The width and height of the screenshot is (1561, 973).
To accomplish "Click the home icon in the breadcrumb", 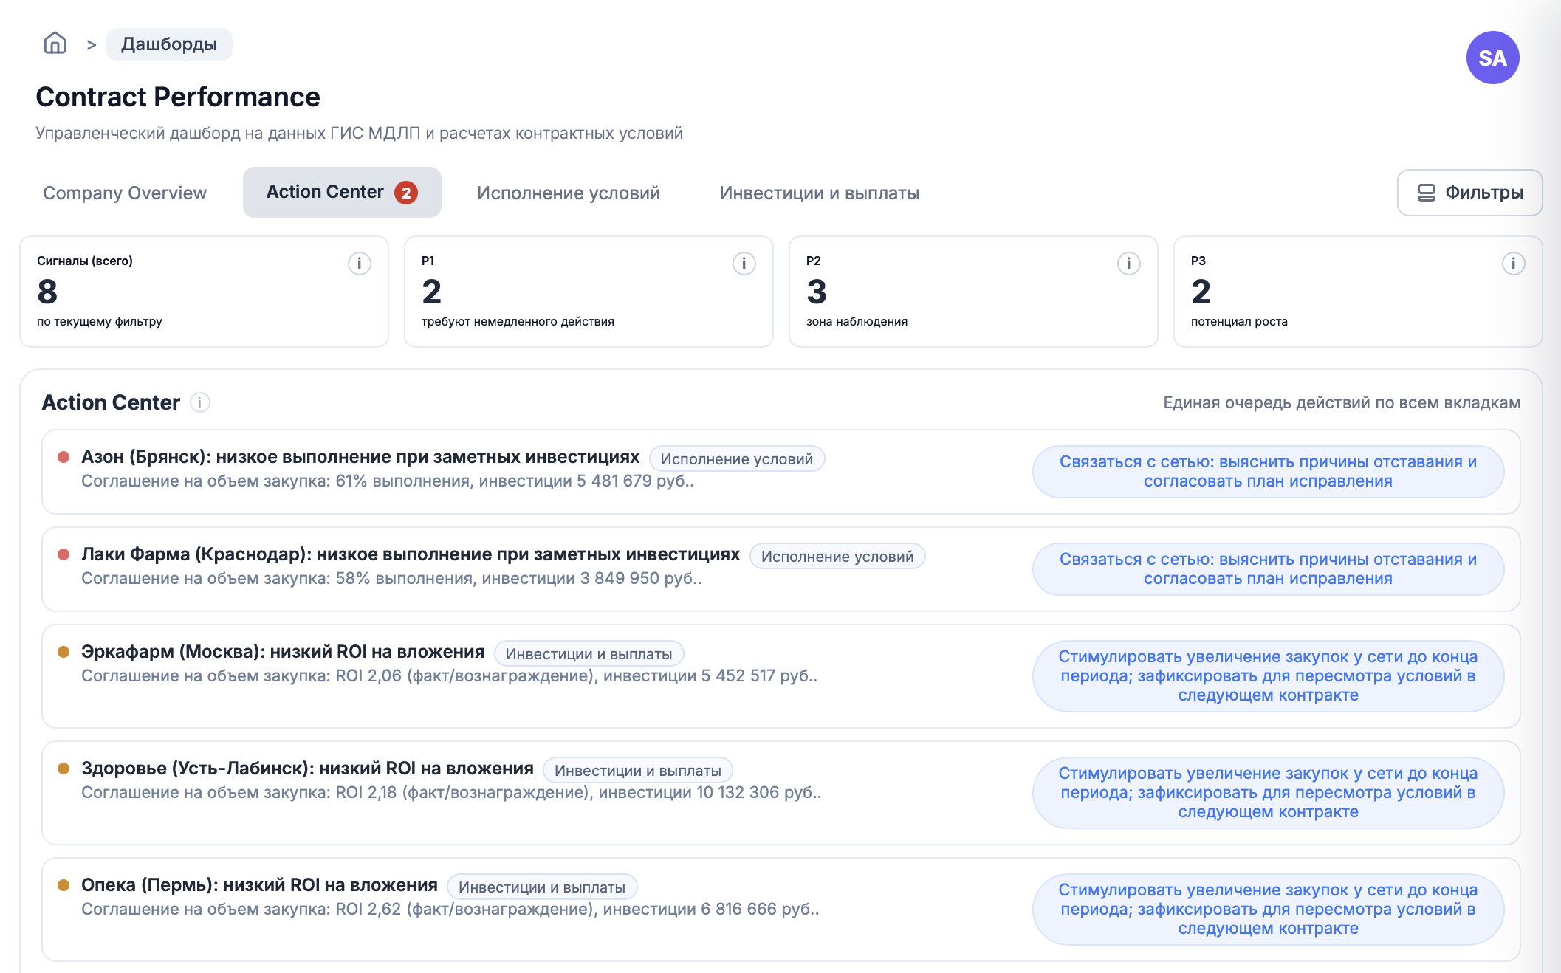I will [54, 44].
